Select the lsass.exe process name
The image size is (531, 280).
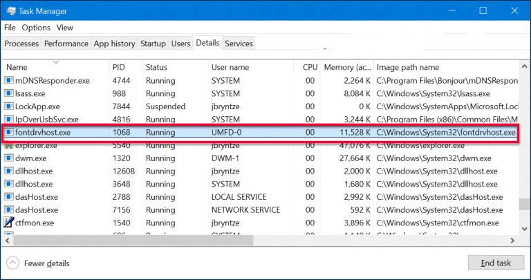tap(30, 93)
